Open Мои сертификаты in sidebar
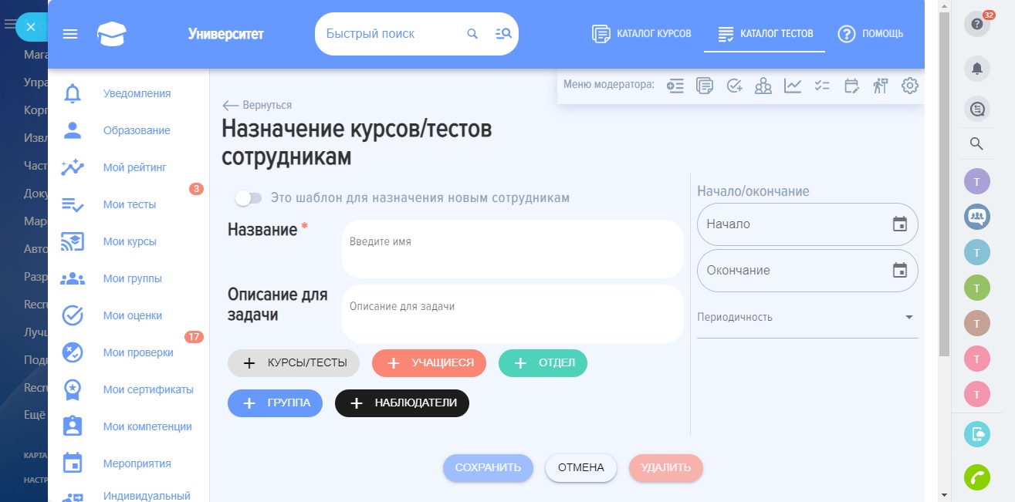This screenshot has height=502, width=1015. [x=128, y=389]
